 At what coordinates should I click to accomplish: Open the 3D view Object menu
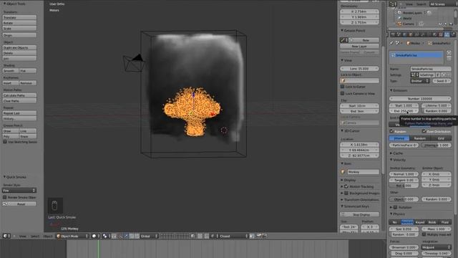click(x=48, y=236)
